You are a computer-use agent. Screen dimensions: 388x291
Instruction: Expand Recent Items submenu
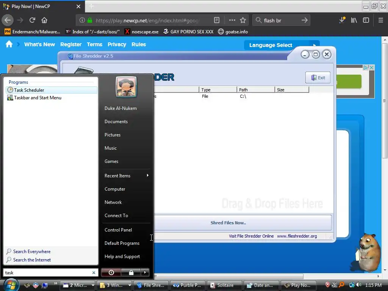127,176
